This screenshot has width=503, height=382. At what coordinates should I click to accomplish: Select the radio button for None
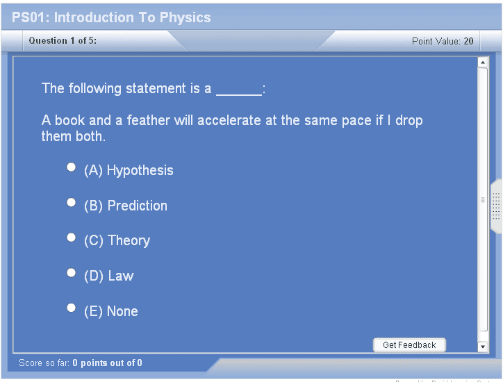[x=71, y=308]
